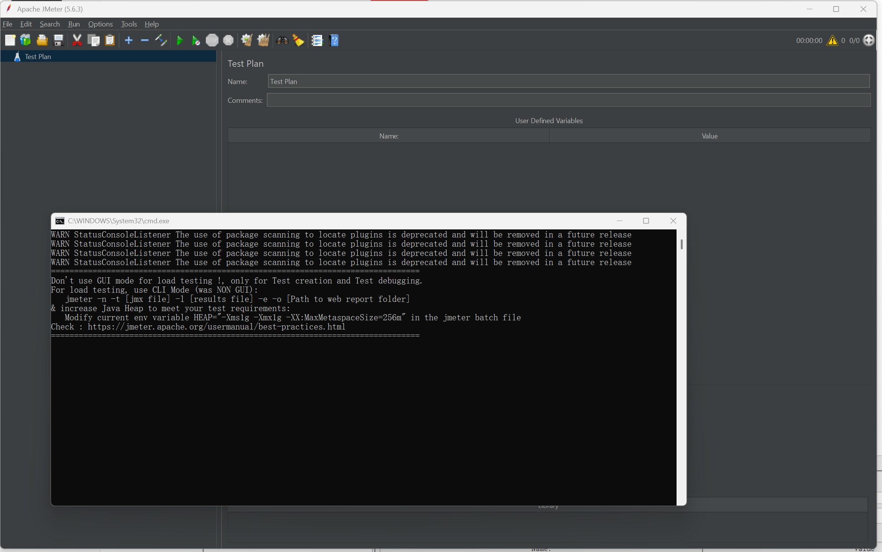Click the Name: column header in the variables table

(389, 136)
